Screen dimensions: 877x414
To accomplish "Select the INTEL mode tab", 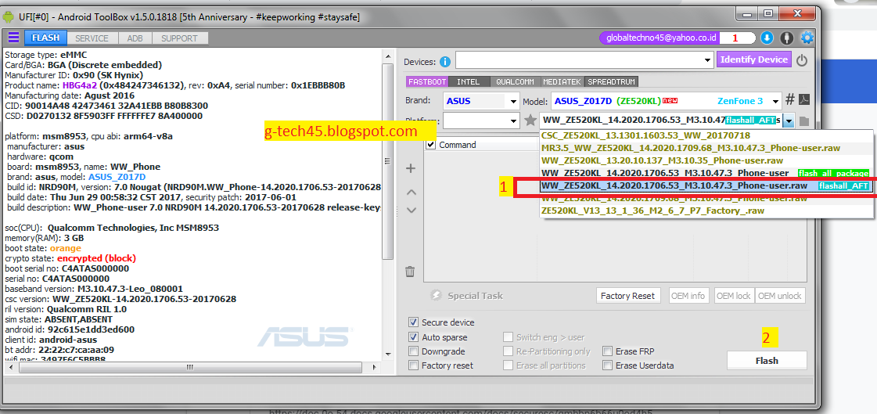I will pos(468,81).
